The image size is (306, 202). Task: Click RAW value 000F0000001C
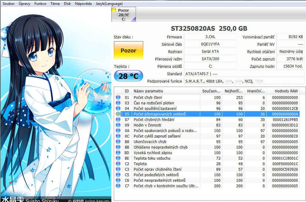click(x=285, y=164)
